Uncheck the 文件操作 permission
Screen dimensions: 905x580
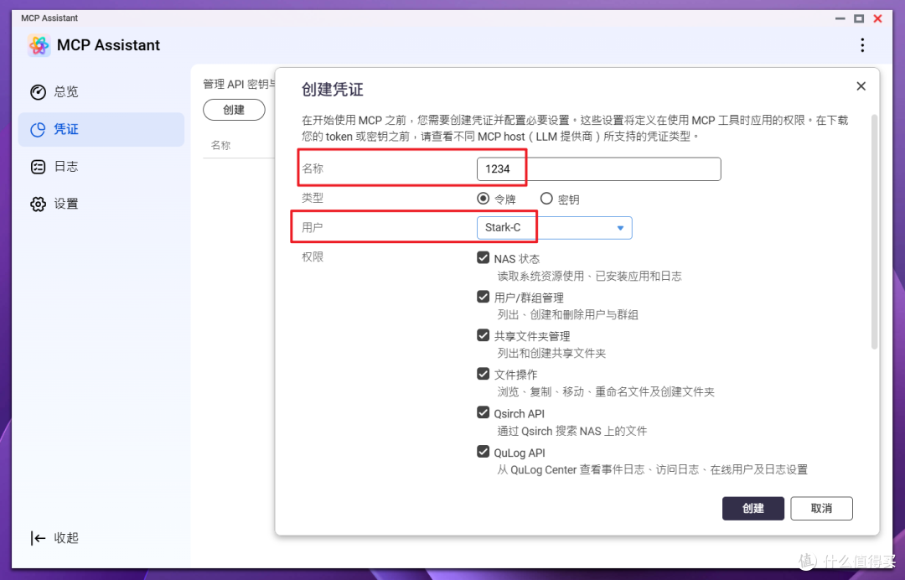pyautogui.click(x=484, y=373)
